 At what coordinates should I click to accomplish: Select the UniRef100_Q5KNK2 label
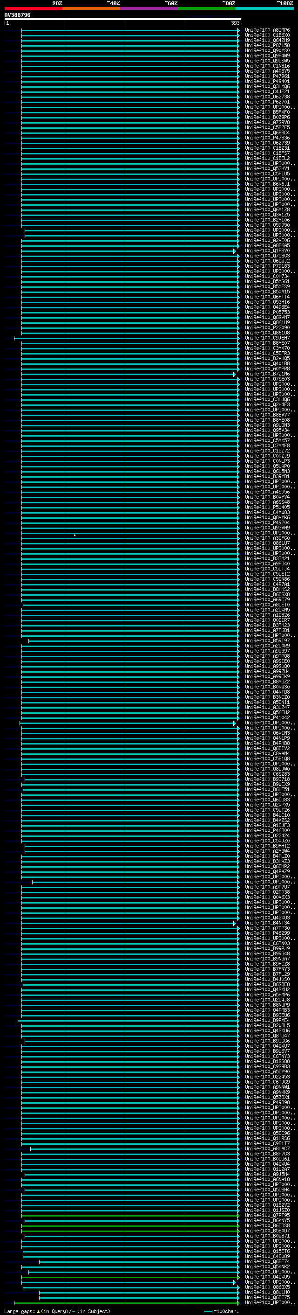(267, 1266)
